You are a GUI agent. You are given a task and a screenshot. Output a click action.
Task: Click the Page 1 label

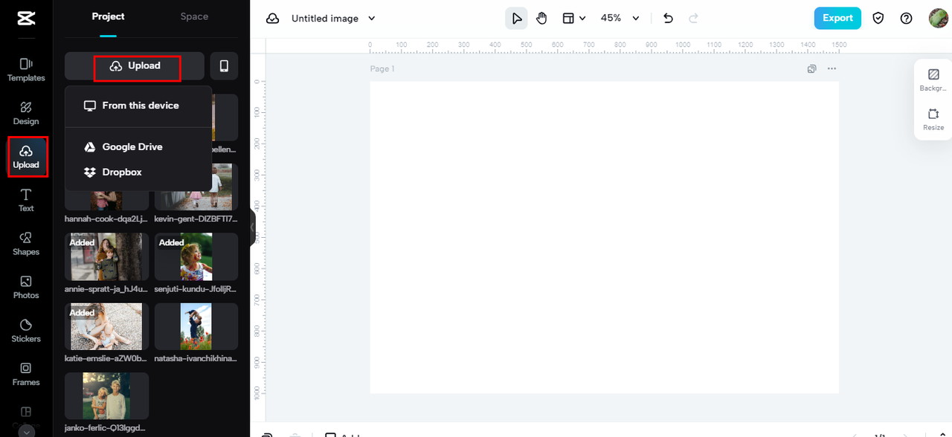382,68
